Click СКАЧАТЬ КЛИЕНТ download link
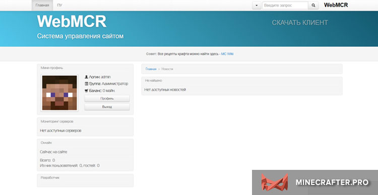The image size is (378, 195). point(300,23)
